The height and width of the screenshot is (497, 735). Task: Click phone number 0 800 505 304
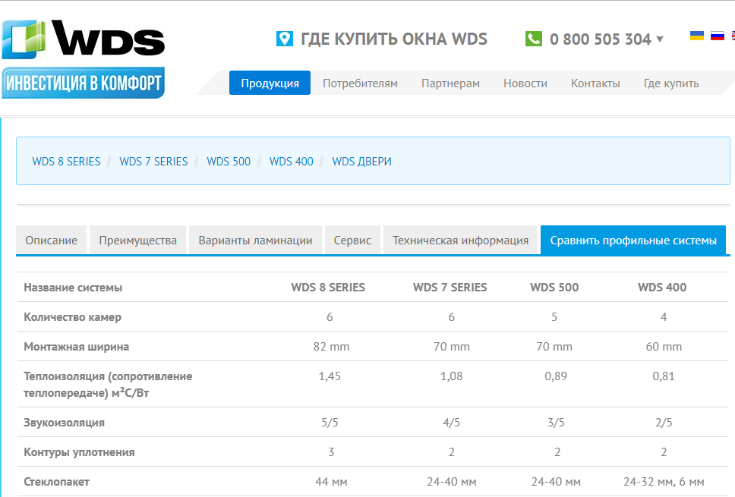[601, 39]
